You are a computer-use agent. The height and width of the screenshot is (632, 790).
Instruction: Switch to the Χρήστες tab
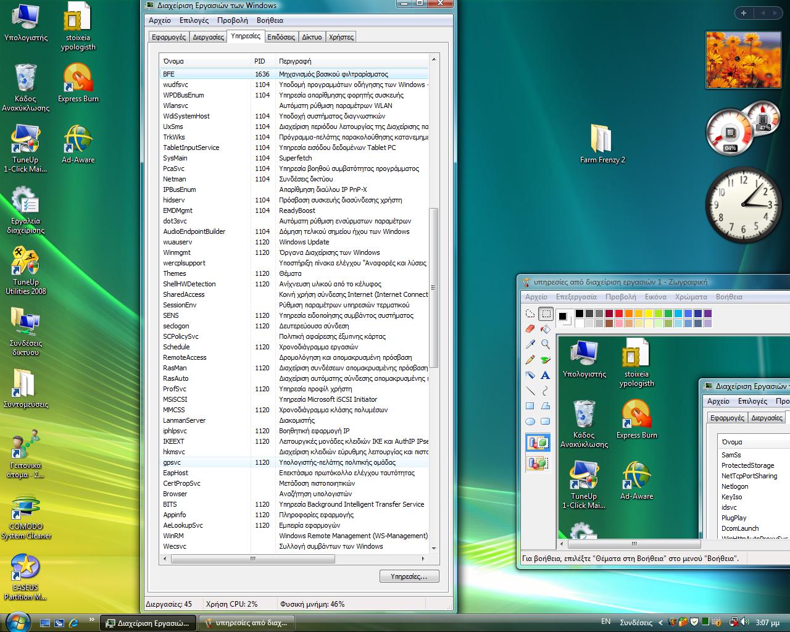point(341,37)
